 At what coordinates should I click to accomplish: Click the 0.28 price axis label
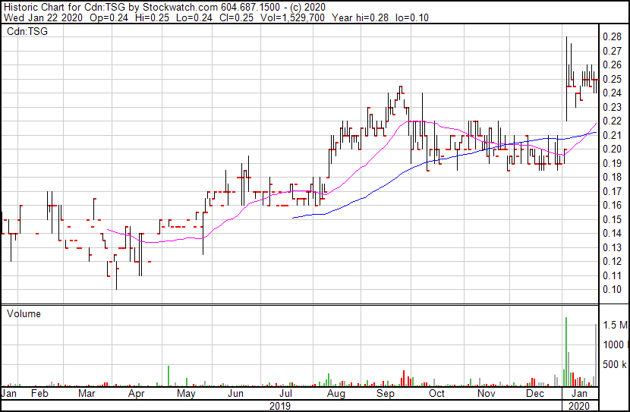click(x=612, y=36)
